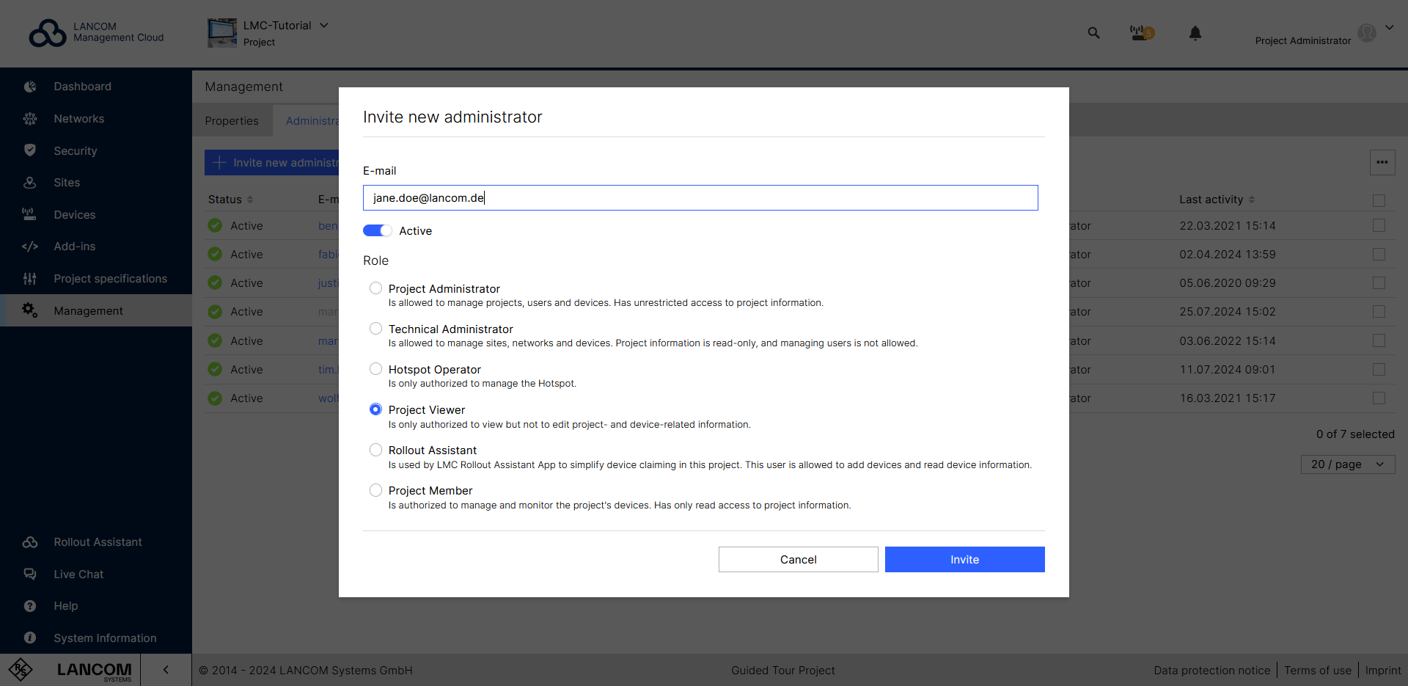Image resolution: width=1408 pixels, height=686 pixels.
Task: Tick checkbox of 02.04.2024 13:59 row
Action: point(1379,254)
